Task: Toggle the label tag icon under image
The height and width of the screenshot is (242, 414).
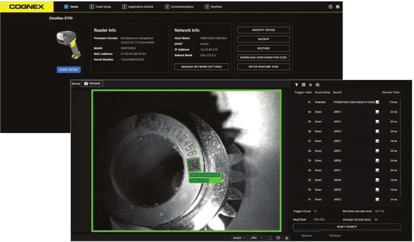Action: pyautogui.click(x=278, y=238)
